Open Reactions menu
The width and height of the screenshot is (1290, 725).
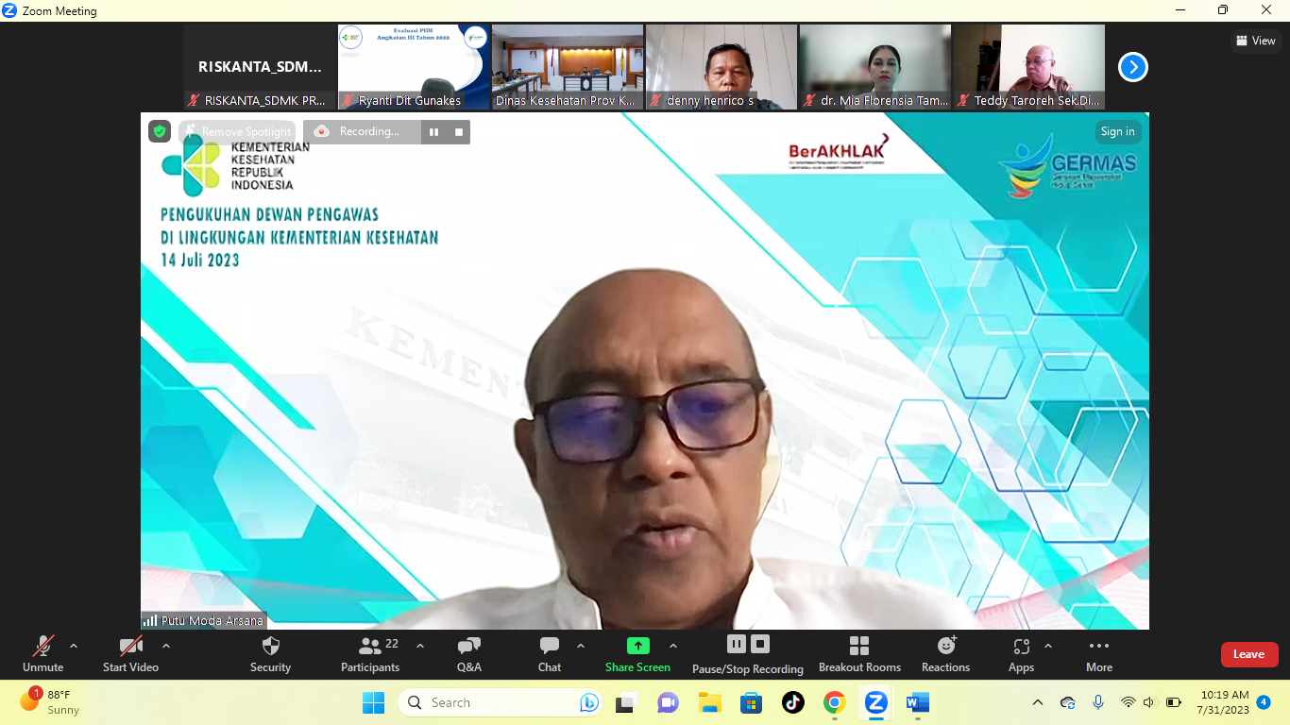945,654
